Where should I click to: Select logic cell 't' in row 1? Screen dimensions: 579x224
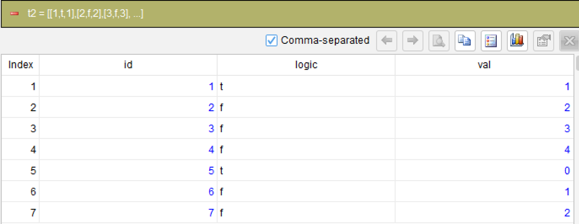[x=306, y=86]
